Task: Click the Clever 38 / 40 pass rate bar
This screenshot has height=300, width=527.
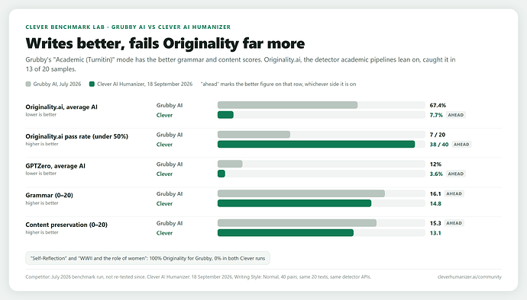Action: (x=316, y=145)
